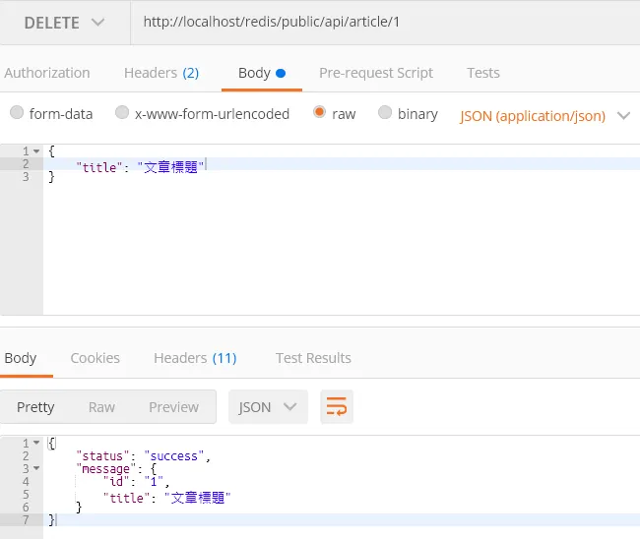Click the response "title" line value
Image resolution: width=640 pixels, height=539 pixels.
pyautogui.click(x=198, y=498)
